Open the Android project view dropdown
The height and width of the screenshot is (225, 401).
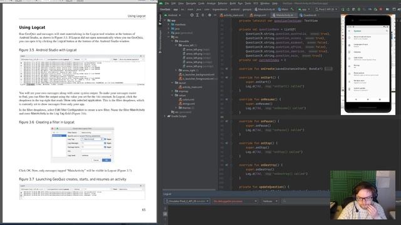[172, 15]
